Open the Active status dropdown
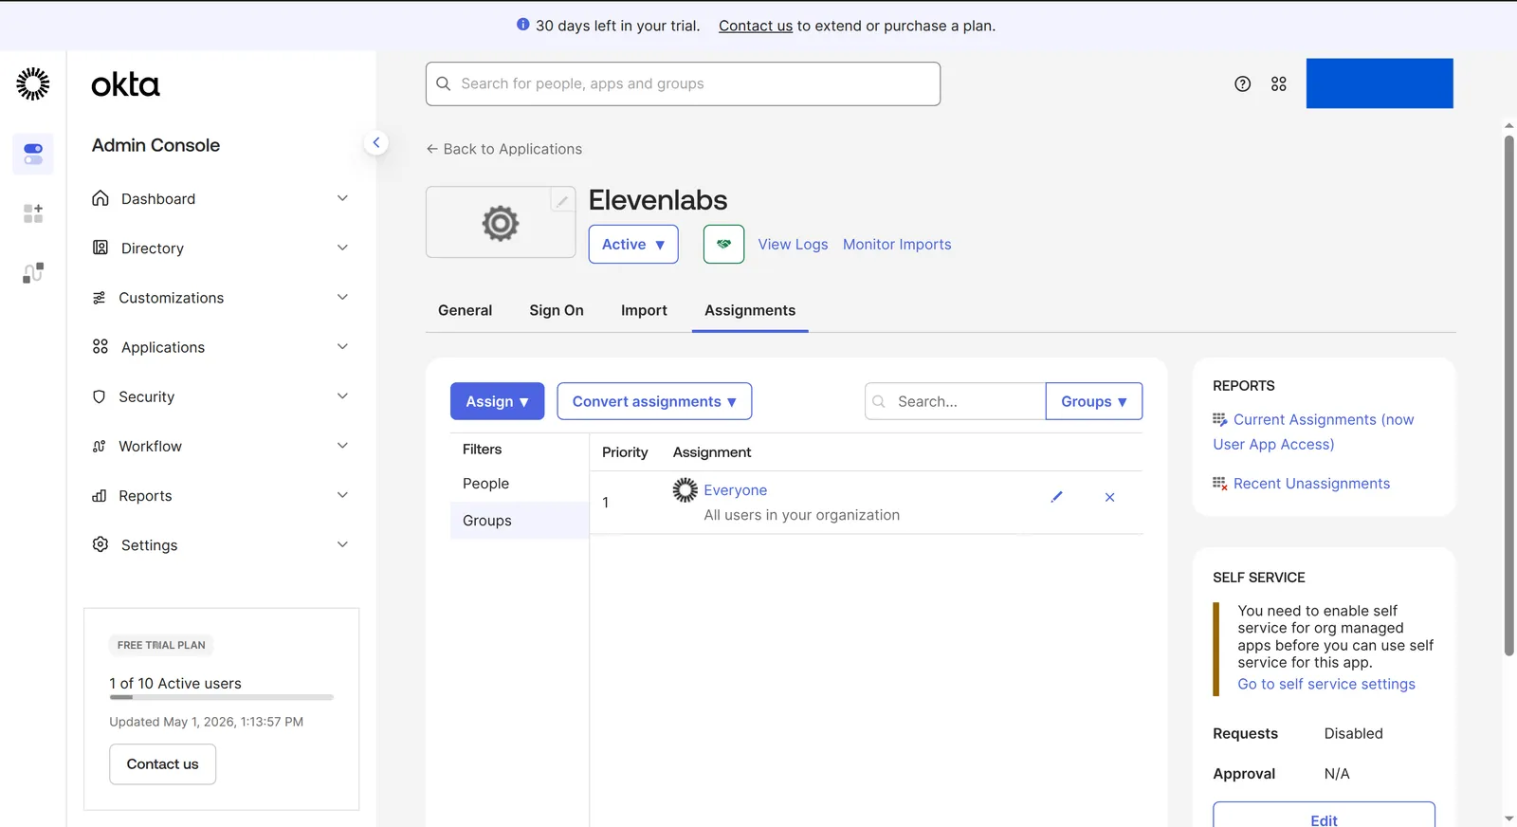The image size is (1517, 827). [633, 244]
